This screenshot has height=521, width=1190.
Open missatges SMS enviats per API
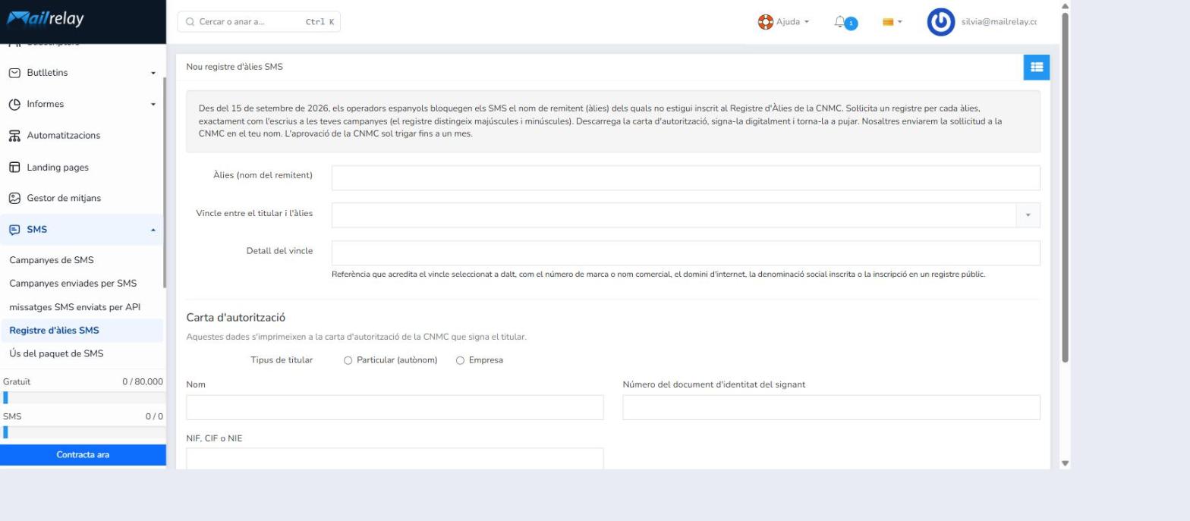click(74, 307)
